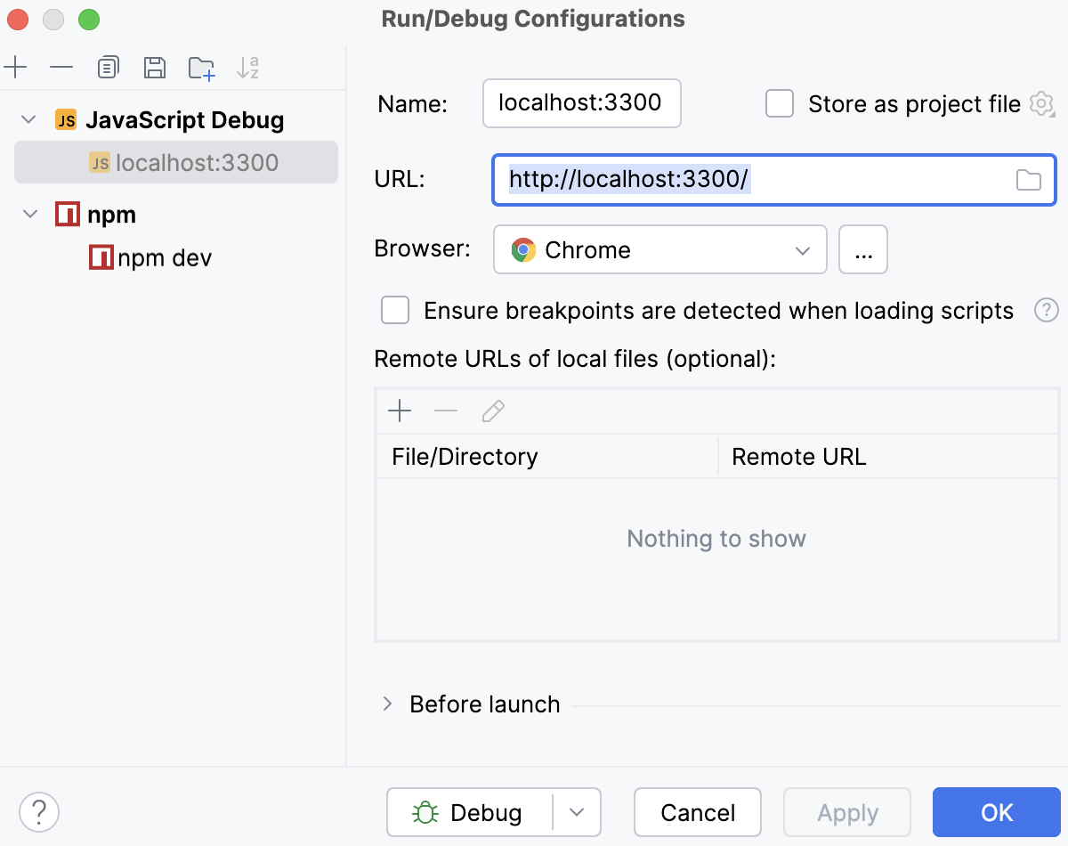The height and width of the screenshot is (846, 1068).
Task: Enable ensure breakpoints are detected option
Action: (x=395, y=310)
